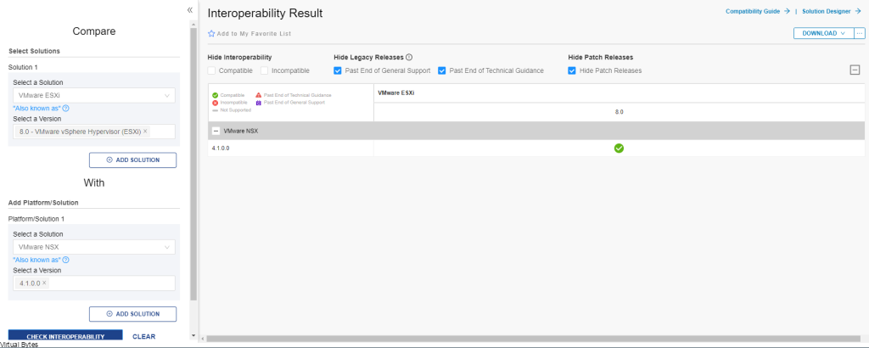Click the horizontal scrollbar at the bottom

pyautogui.click(x=532, y=338)
